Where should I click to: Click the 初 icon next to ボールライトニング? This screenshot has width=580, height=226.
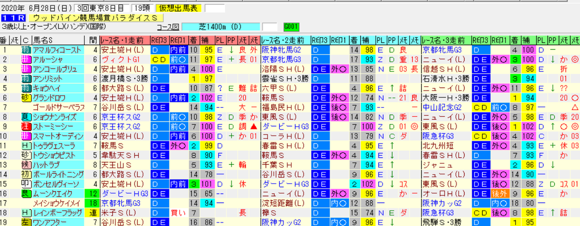[x=26, y=174]
